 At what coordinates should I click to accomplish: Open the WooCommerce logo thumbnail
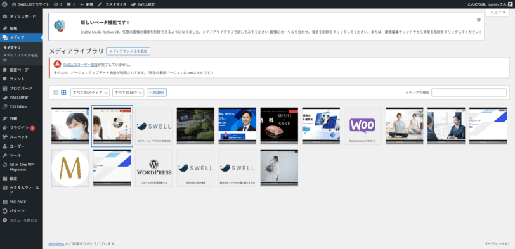pyautogui.click(x=363, y=126)
